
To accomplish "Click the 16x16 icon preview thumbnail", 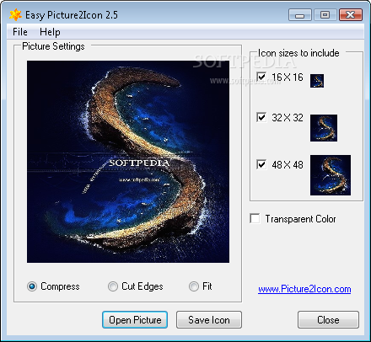I will point(317,81).
